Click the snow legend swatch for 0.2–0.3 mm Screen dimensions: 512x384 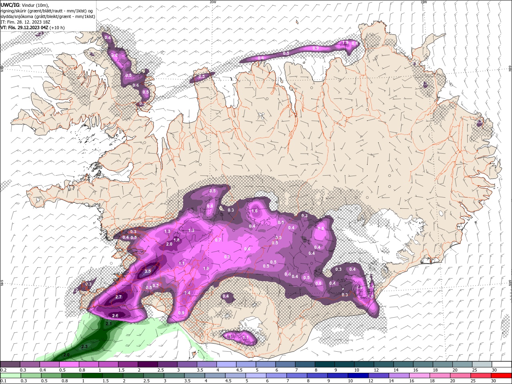pos(10,364)
